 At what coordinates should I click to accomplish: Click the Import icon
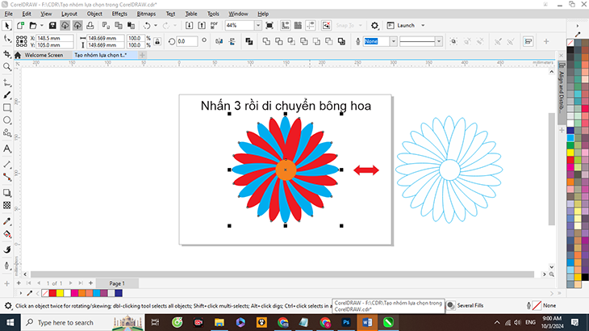tap(189, 26)
